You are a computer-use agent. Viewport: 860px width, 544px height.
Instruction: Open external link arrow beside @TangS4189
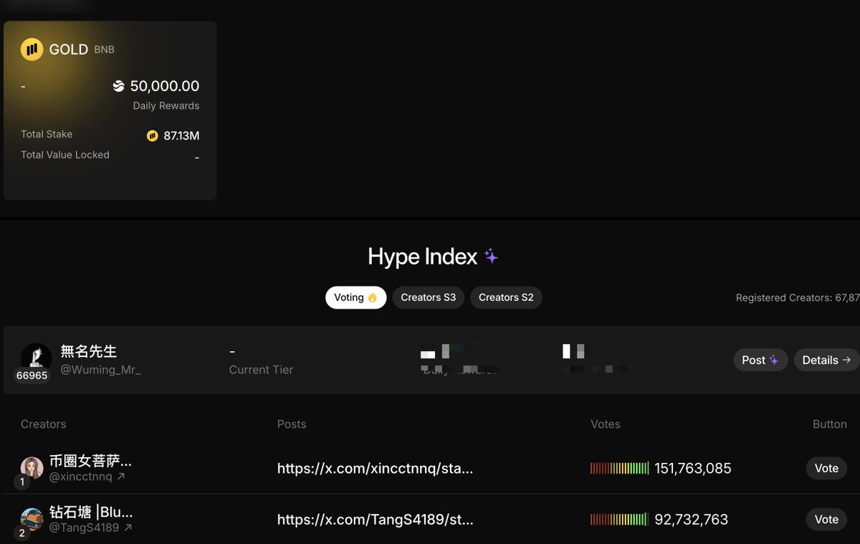[128, 528]
